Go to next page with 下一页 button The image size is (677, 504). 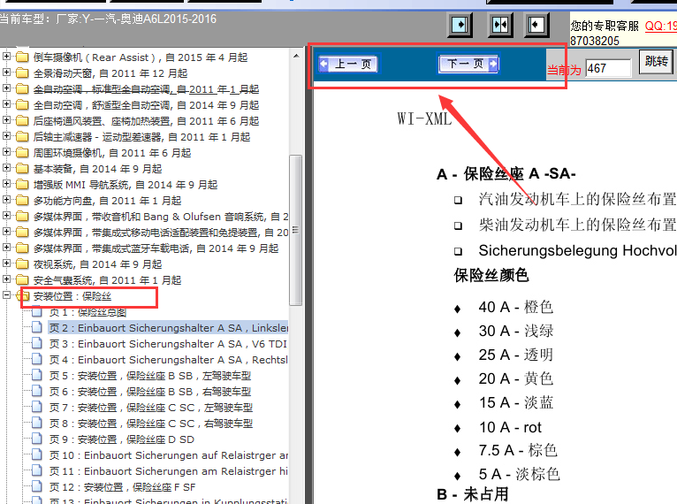469,65
